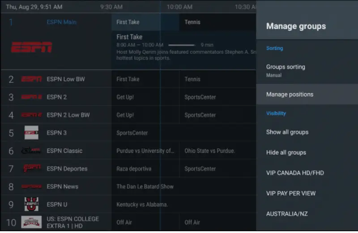Toggle visibility of VIP CANADA HD/FHD group

[295, 173]
